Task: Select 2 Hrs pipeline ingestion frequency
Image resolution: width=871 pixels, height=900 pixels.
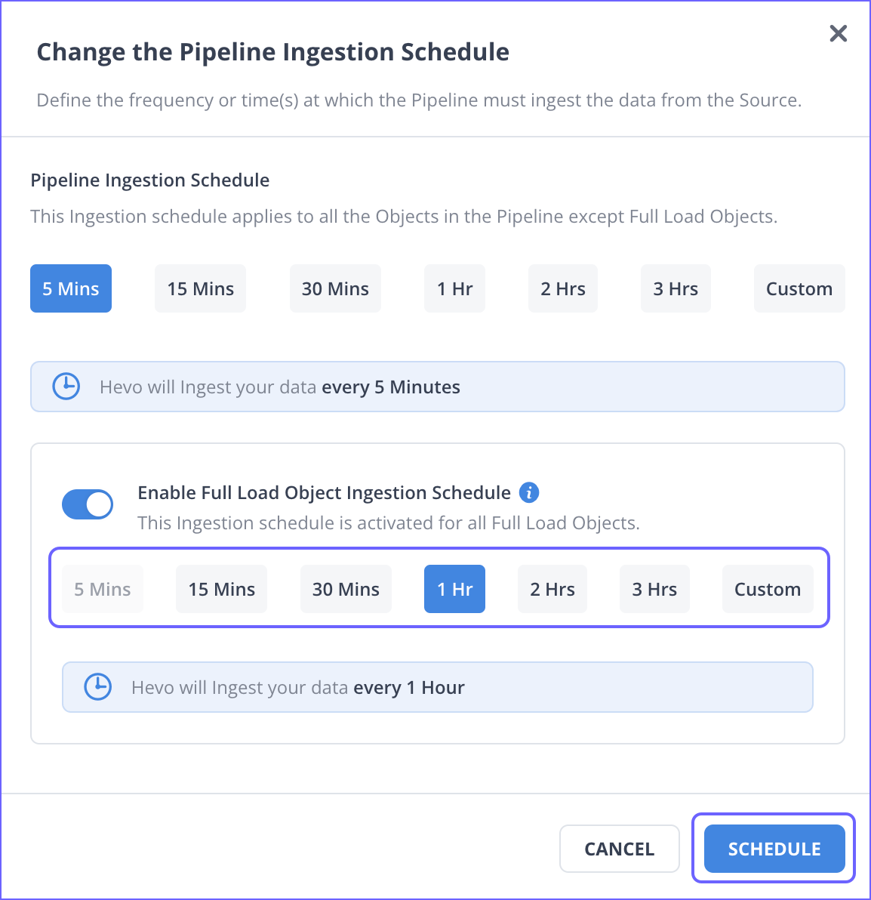Action: pyautogui.click(x=563, y=288)
